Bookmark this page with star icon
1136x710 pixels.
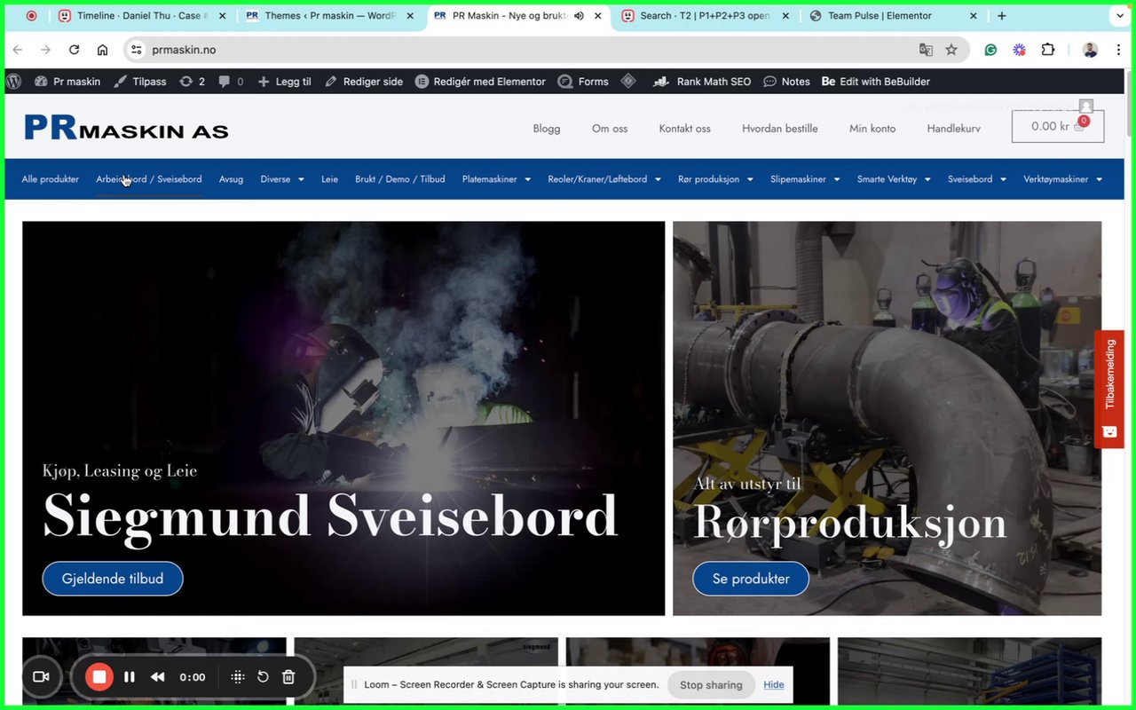click(x=951, y=50)
